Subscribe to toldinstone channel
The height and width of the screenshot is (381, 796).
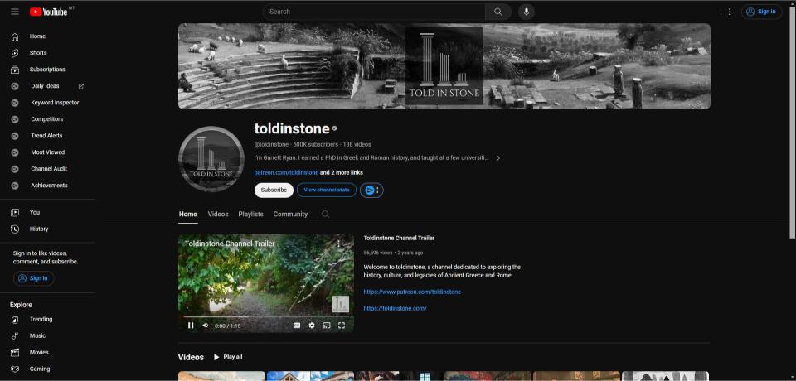pos(274,190)
